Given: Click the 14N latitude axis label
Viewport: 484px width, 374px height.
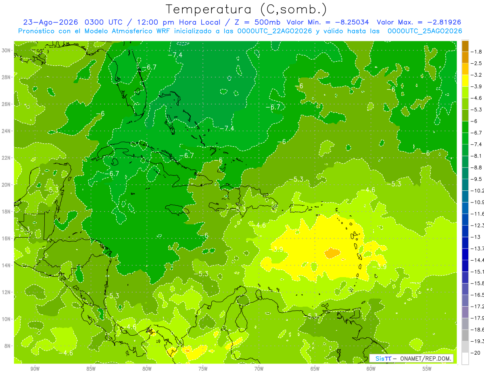Looking at the screenshot, I should point(6,265).
